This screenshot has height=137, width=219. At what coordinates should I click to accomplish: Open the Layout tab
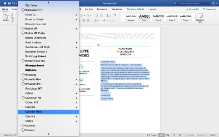[x=152, y=9]
